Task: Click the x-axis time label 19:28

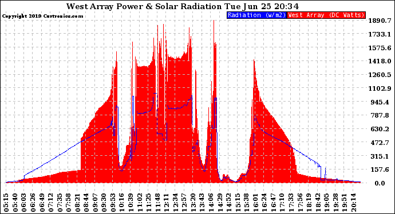Action: [335, 203]
